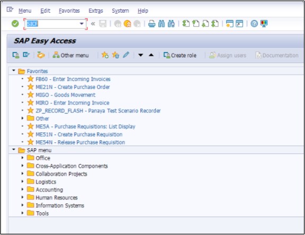Click the User menu icon
Screen dimensions: 305x235
click(x=16, y=55)
